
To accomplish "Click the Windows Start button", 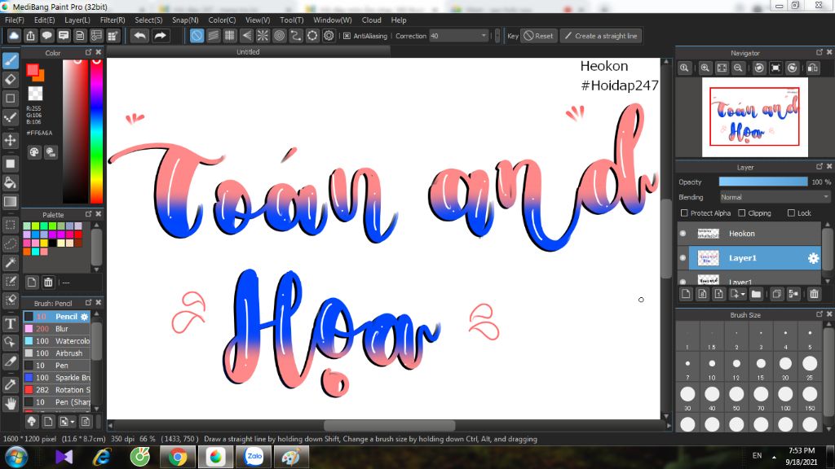I will (16, 458).
